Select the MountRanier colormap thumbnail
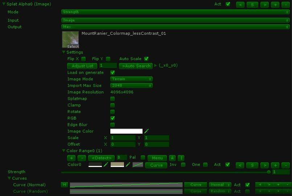 pos(70,39)
